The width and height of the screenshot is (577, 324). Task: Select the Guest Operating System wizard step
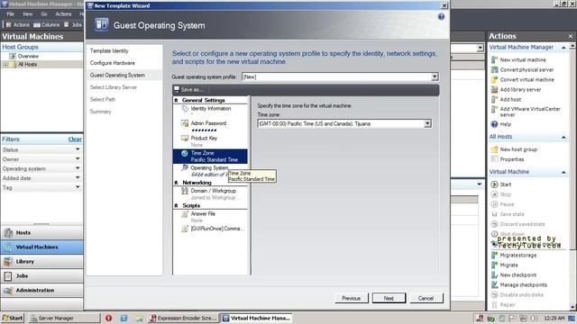coord(117,75)
